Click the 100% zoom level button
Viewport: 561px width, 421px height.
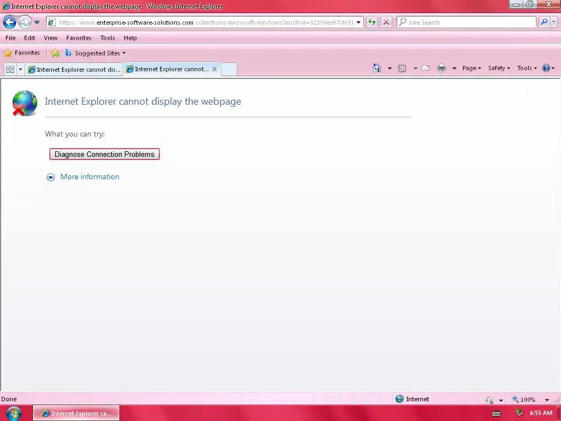(x=524, y=399)
